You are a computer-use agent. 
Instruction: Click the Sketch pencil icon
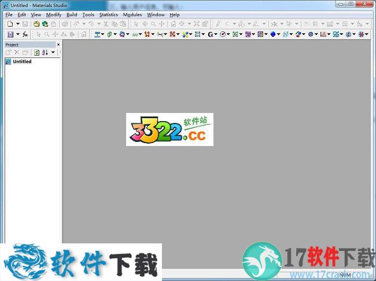point(218,24)
